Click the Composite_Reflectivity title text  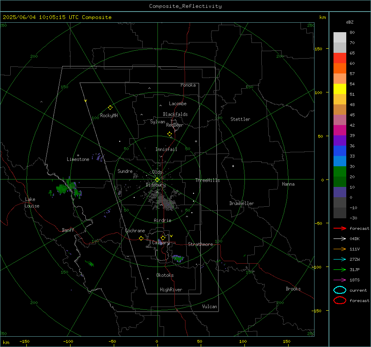(x=185, y=6)
